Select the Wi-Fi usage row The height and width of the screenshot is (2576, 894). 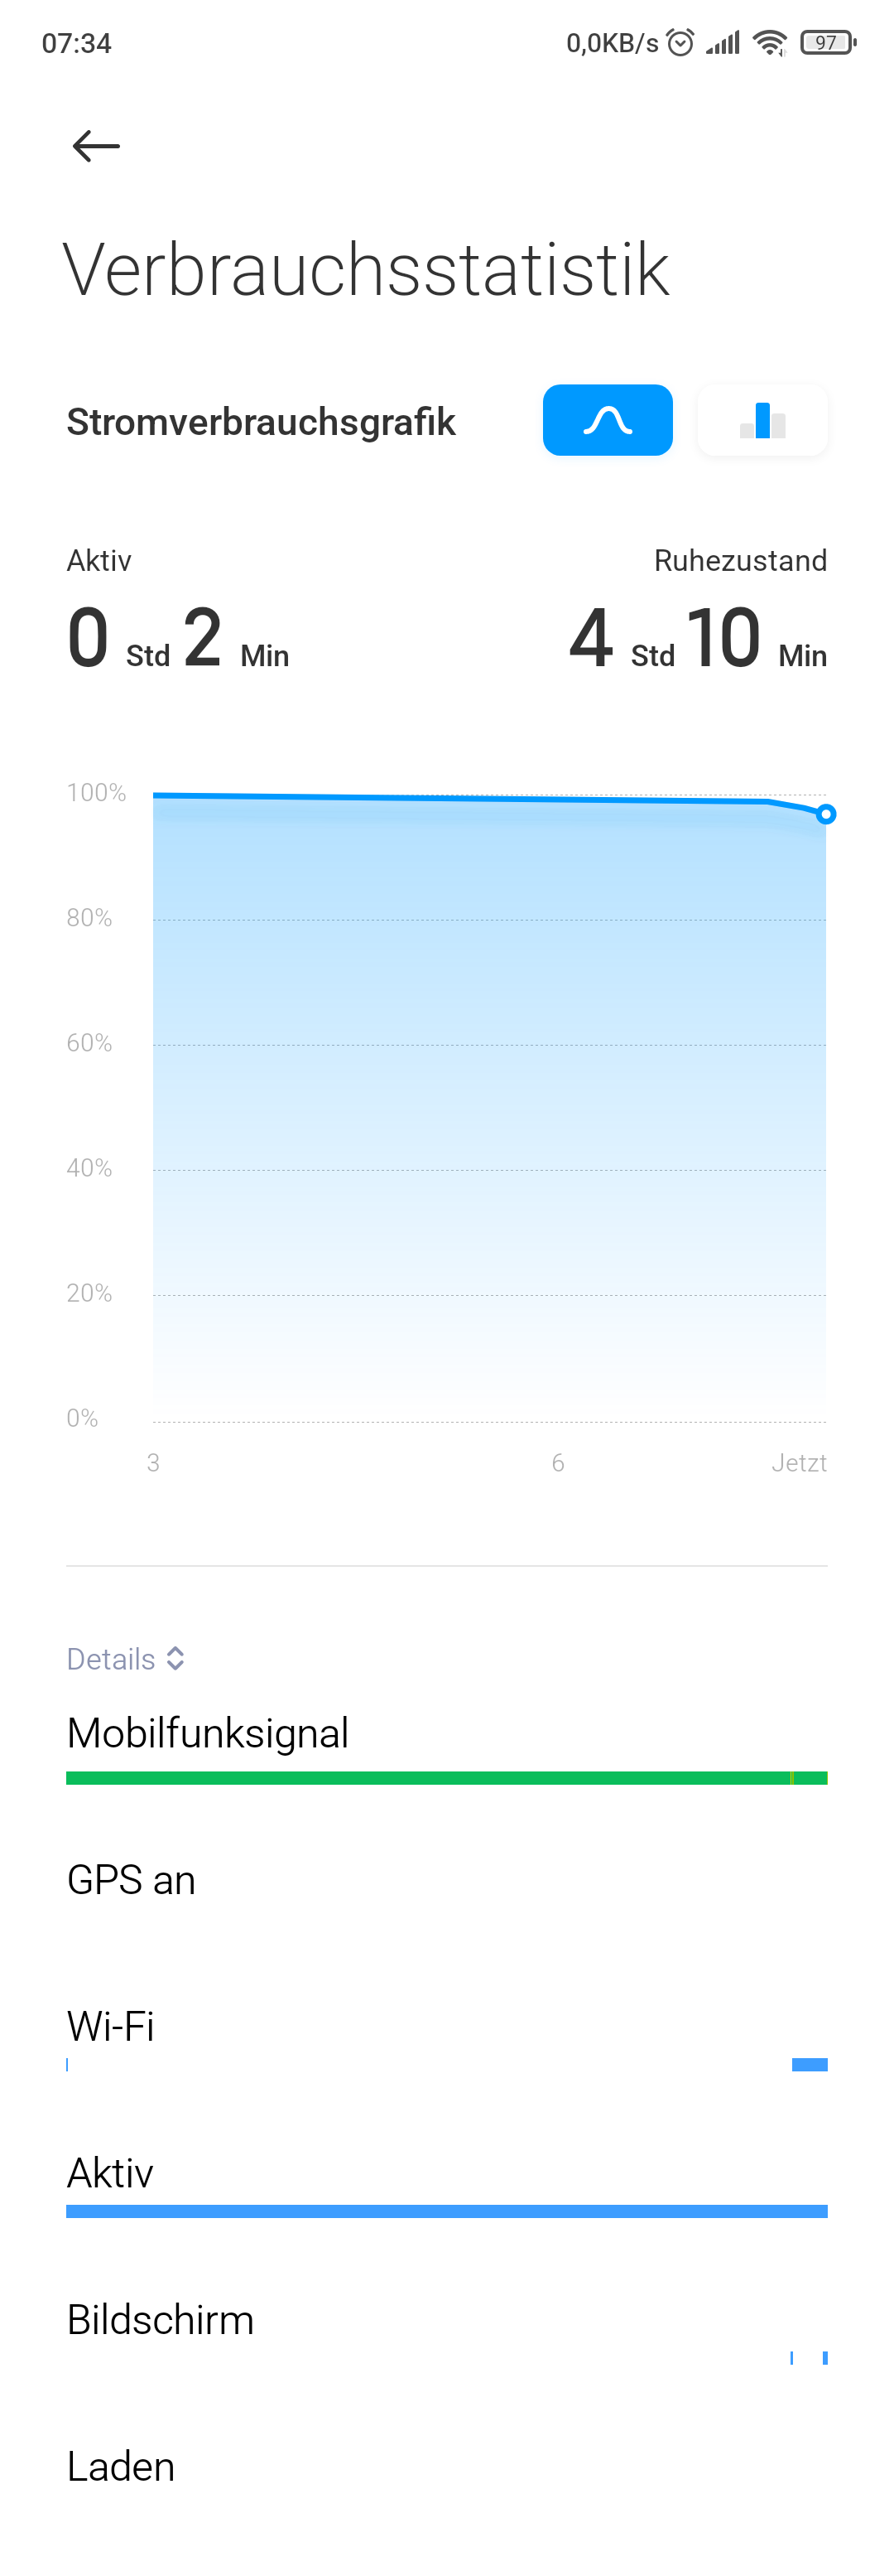(x=111, y=2026)
